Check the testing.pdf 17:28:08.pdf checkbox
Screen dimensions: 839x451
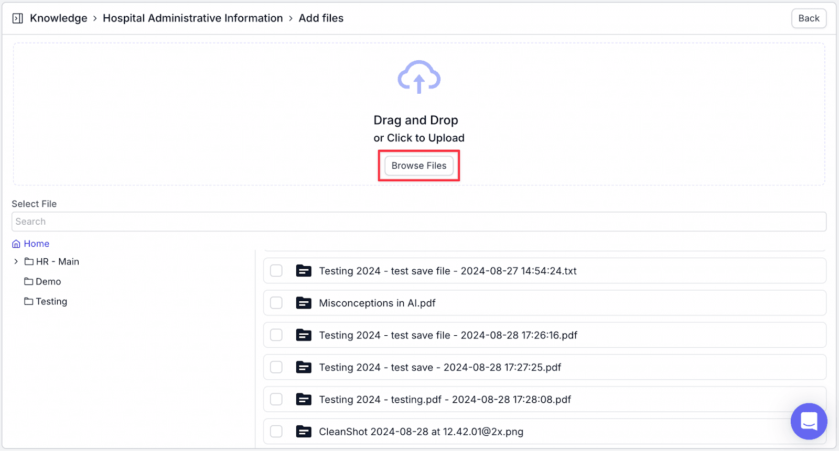[276, 399]
